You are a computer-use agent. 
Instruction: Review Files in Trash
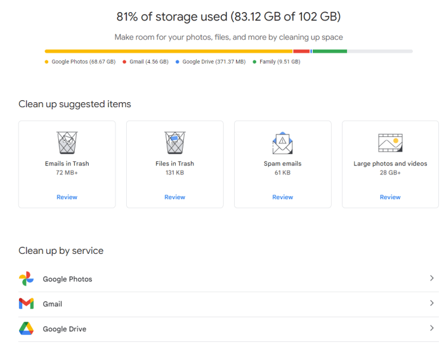click(174, 197)
